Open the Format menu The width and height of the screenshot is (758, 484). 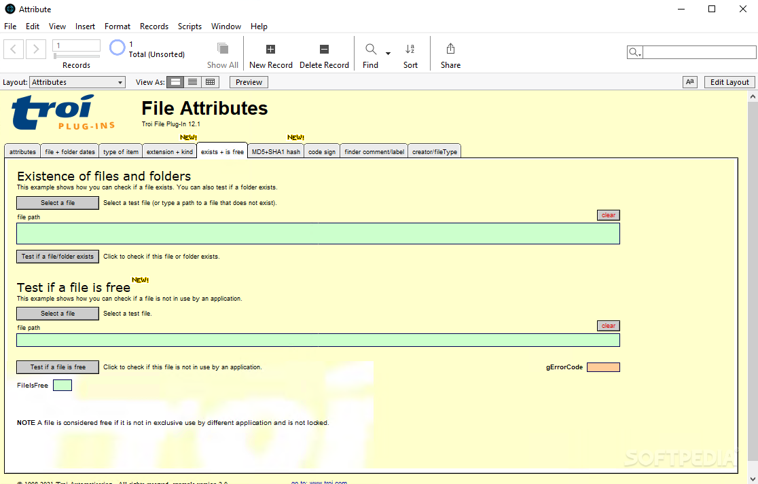click(118, 26)
